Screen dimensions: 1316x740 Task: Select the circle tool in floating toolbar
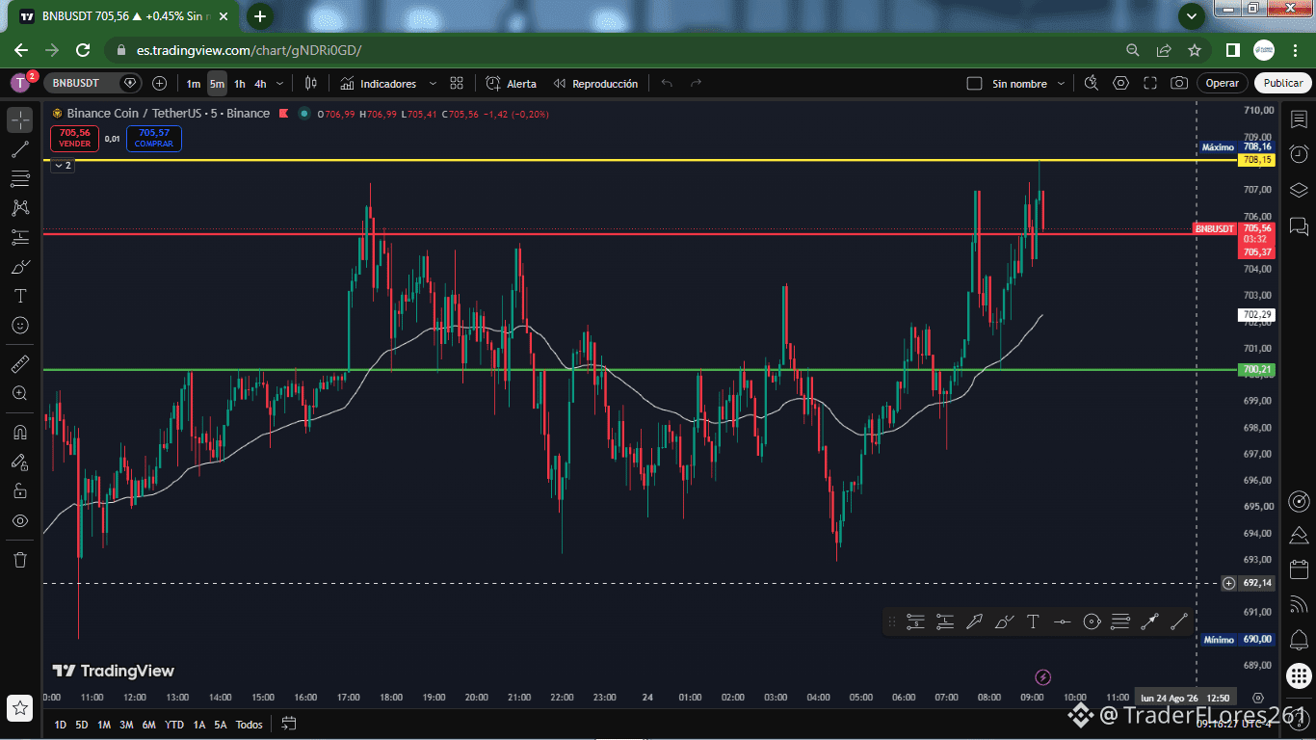click(1092, 622)
